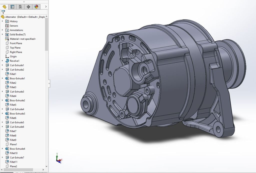Select the Origin icon in the tree
256x173 pixels.
7,56
